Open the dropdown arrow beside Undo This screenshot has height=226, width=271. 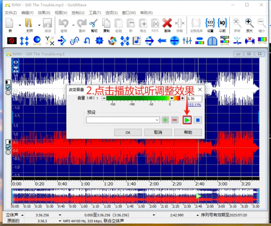pyautogui.click(x=73, y=26)
